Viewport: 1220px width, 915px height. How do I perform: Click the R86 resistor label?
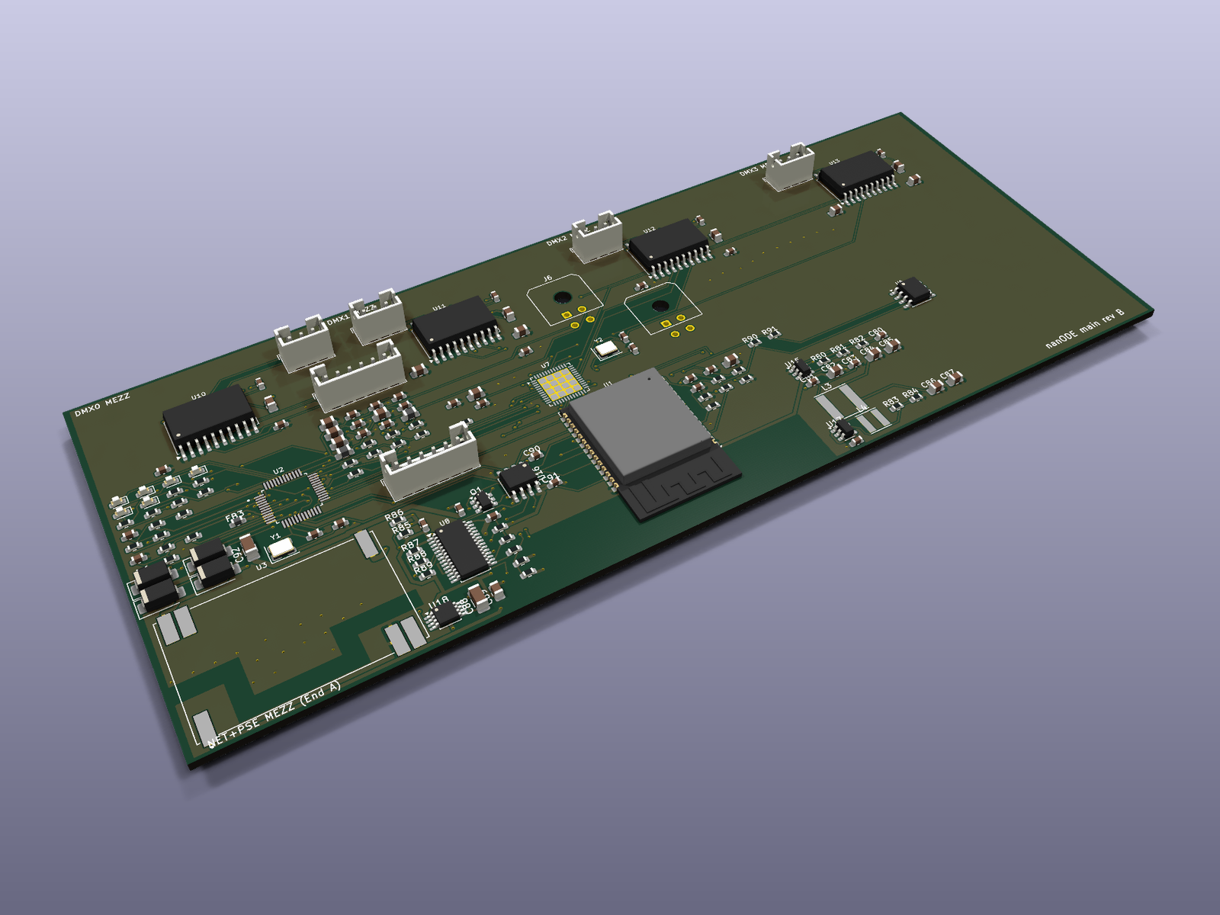click(x=393, y=516)
